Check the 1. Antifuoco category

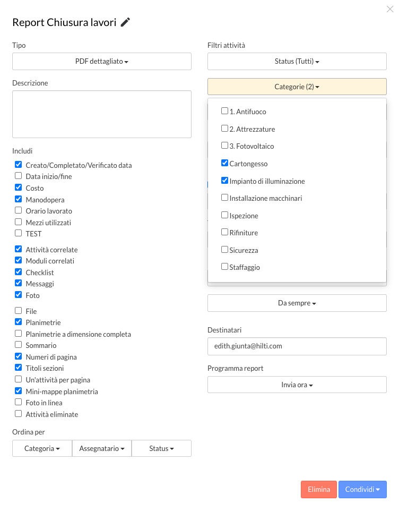pos(224,111)
